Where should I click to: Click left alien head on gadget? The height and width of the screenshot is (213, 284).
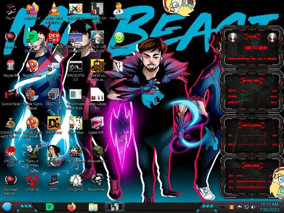click(233, 38)
